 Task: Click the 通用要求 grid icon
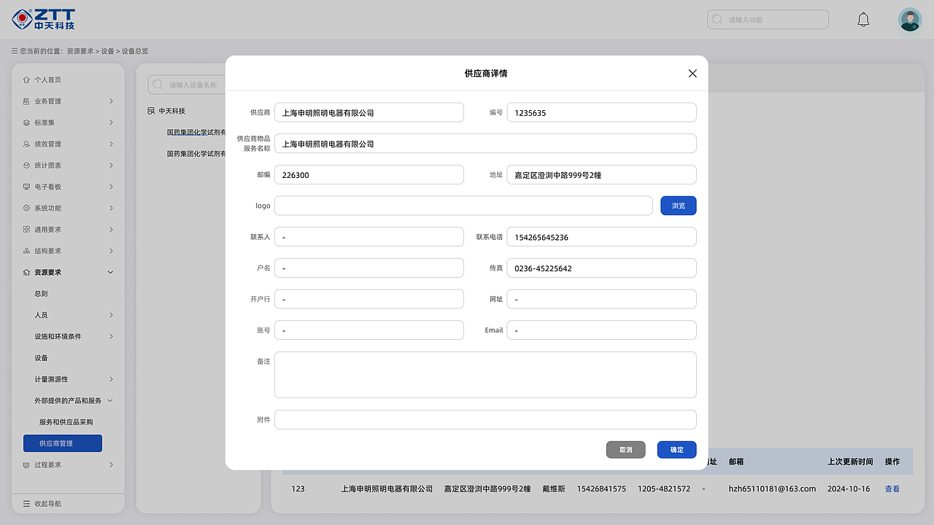(x=28, y=229)
